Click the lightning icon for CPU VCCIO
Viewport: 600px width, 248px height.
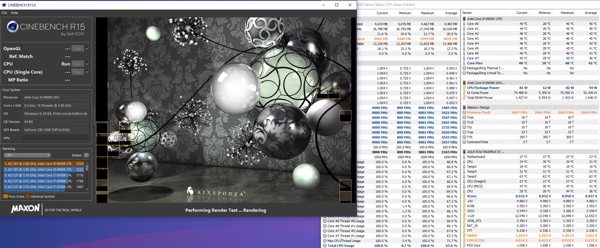point(464,240)
